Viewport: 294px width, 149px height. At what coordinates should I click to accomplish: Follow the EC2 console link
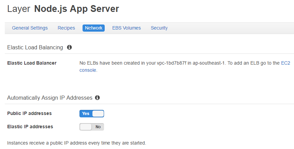285,63
